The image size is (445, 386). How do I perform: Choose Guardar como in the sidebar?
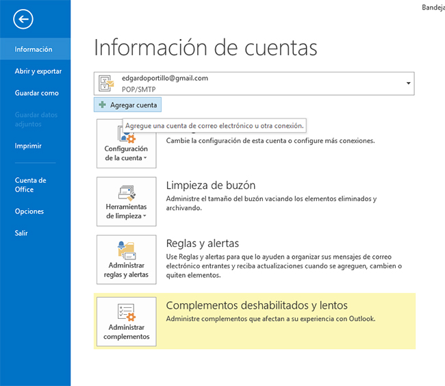click(x=37, y=93)
